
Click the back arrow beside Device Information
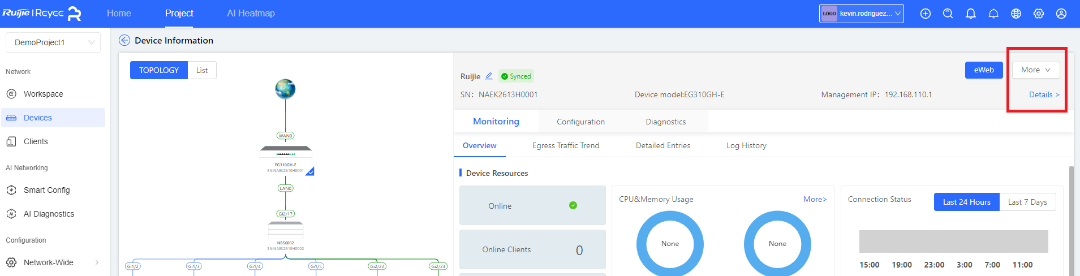pos(124,40)
